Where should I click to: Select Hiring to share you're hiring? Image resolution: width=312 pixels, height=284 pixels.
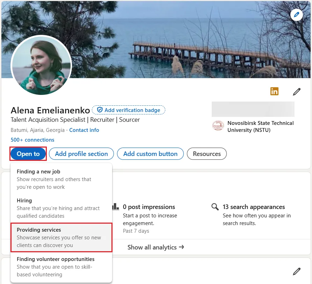[24, 200]
